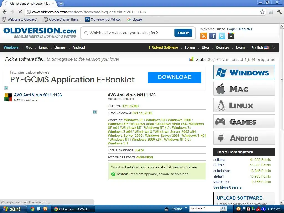The height and width of the screenshot is (213, 284).
Task: Click the AVG Anti Virus logo thumbnail
Action: [x=8, y=97]
